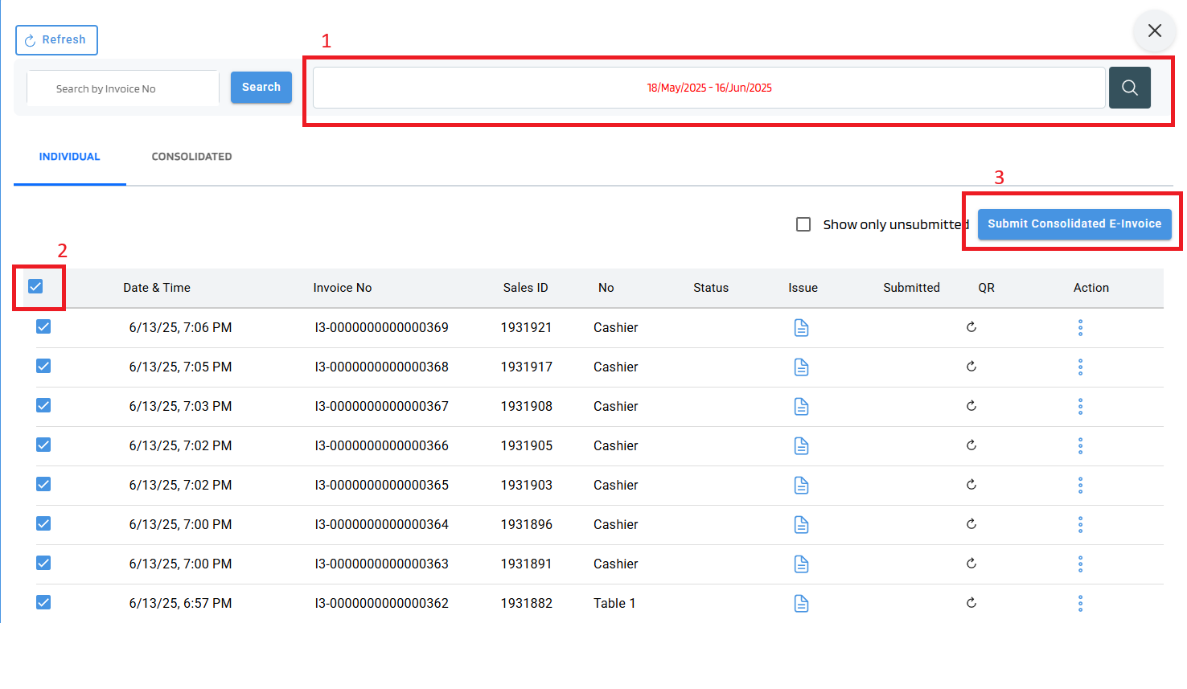Uncheck row for invoice I3-0000000000000363

coord(43,563)
